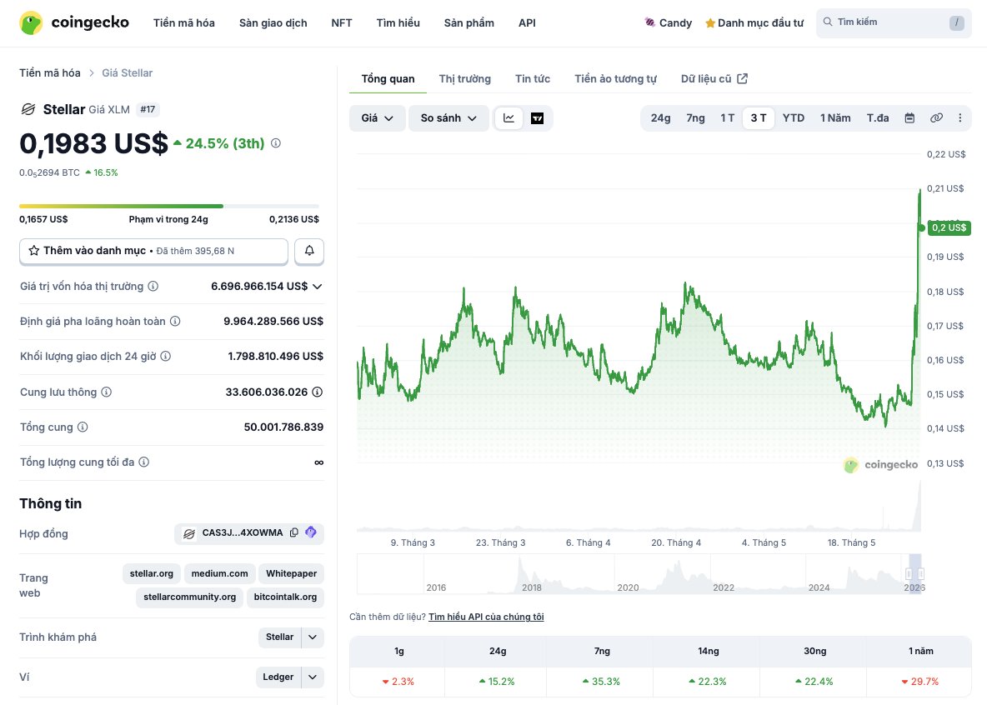This screenshot has height=705, width=987.
Task: Click the price alert bell icon
Action: pos(309,251)
